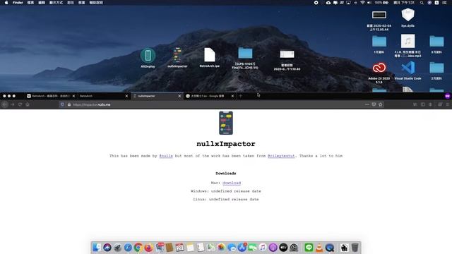Open the Firefox hamburger menu
This screenshot has width=452, height=254.
447,104
